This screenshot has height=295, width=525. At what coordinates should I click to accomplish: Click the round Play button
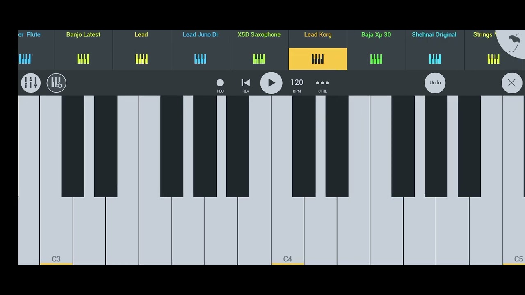(271, 83)
